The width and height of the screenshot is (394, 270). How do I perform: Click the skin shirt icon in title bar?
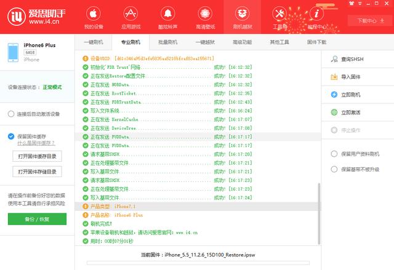tap(352, 3)
